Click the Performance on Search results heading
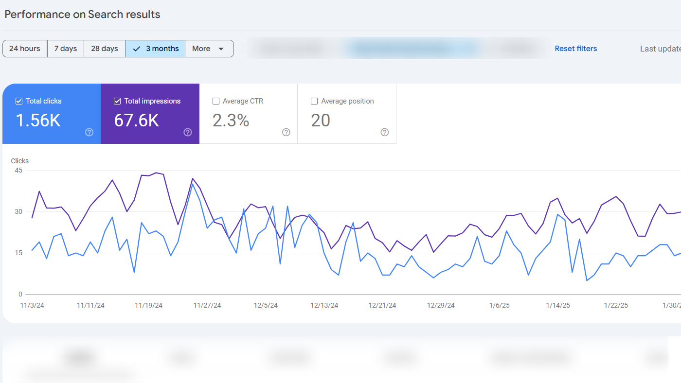This screenshot has width=681, height=383. click(82, 14)
